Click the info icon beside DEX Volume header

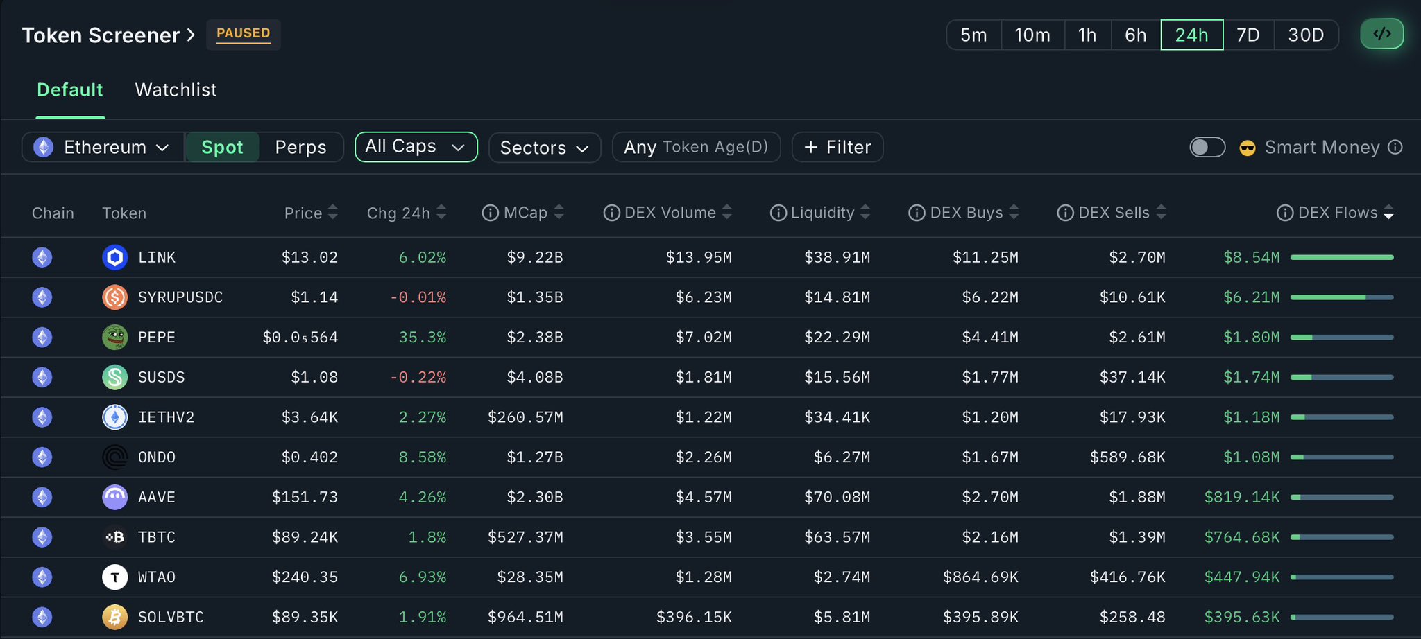[x=611, y=213]
